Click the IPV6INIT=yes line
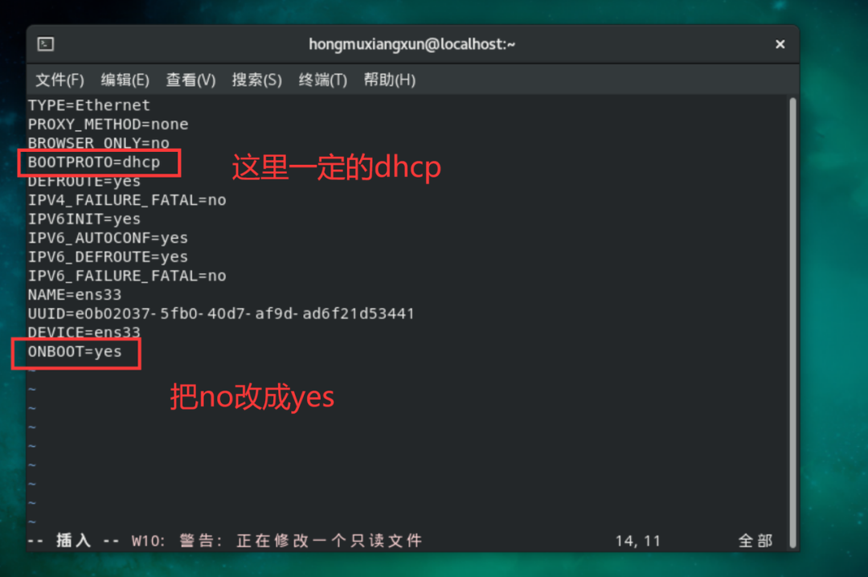The width and height of the screenshot is (868, 577). [x=84, y=219]
